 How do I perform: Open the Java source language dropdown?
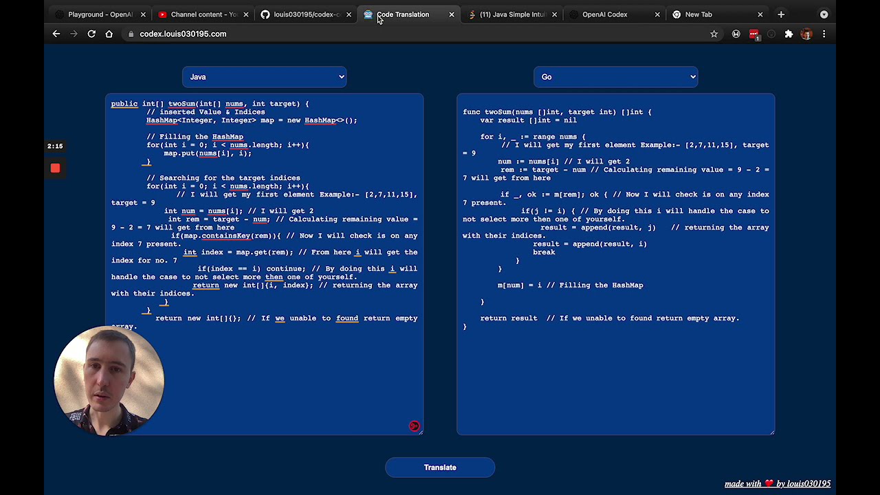click(264, 76)
